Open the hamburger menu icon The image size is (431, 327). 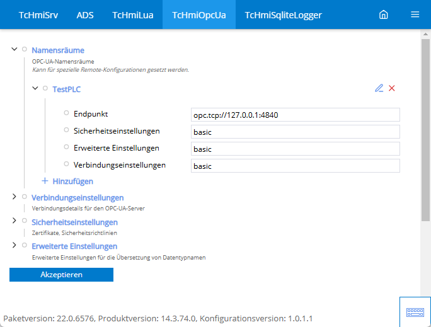[415, 14]
